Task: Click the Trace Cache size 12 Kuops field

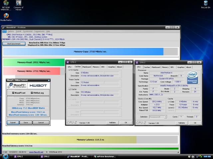Action: tap(92, 82)
